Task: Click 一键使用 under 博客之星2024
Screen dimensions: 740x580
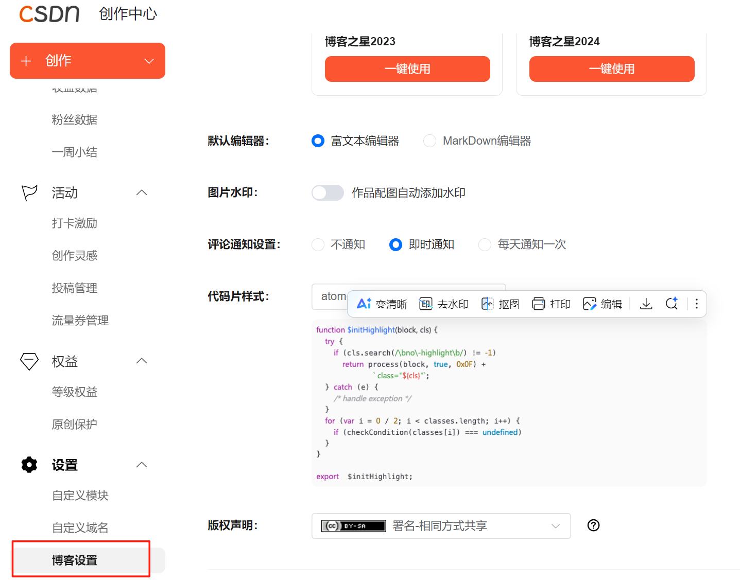Action: (611, 68)
